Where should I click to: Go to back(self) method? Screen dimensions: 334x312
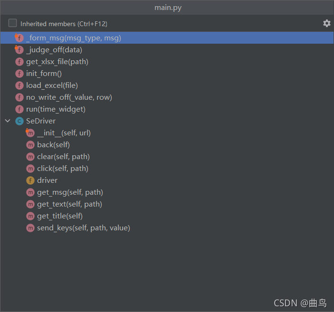(53, 145)
